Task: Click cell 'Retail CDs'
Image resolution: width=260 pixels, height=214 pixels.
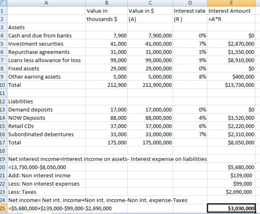Action: click(x=46, y=126)
